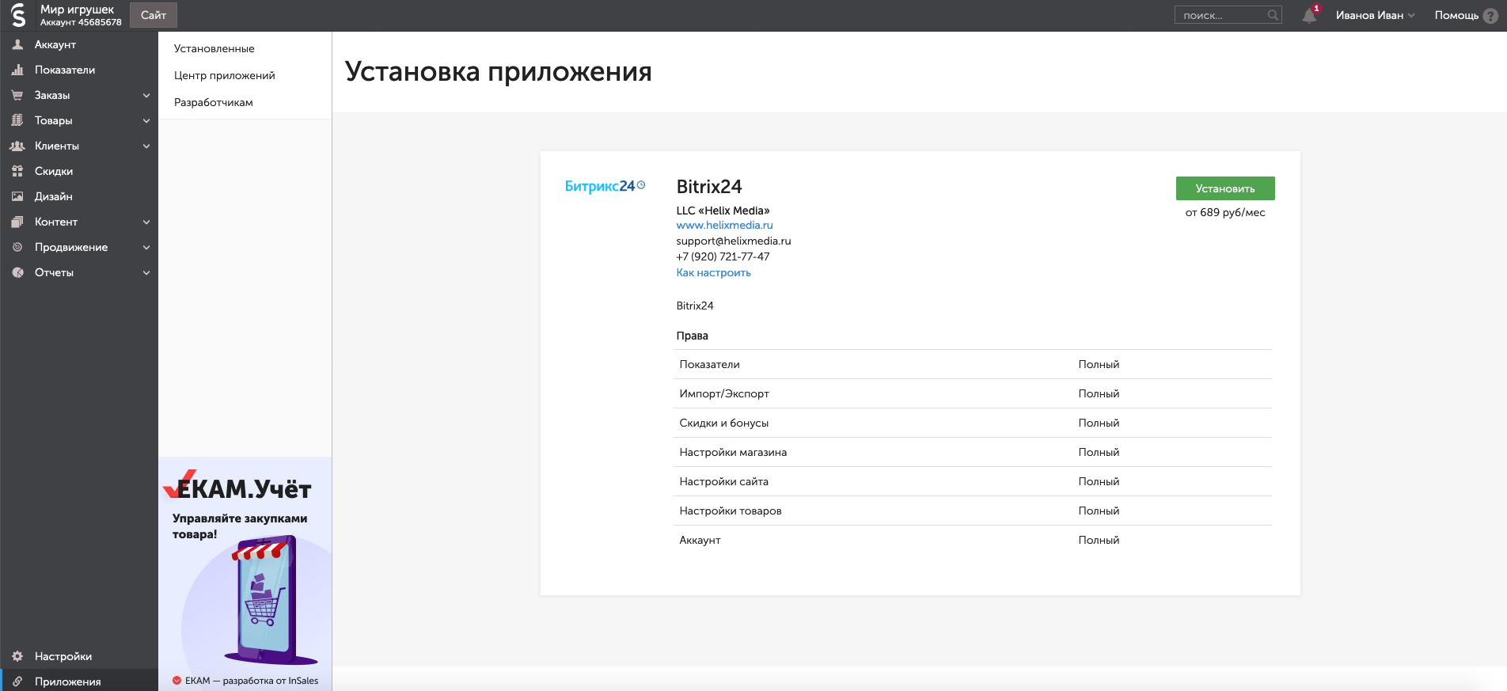This screenshot has height=691, width=1507.
Task: Open Разработчикам tab
Action: (214, 102)
